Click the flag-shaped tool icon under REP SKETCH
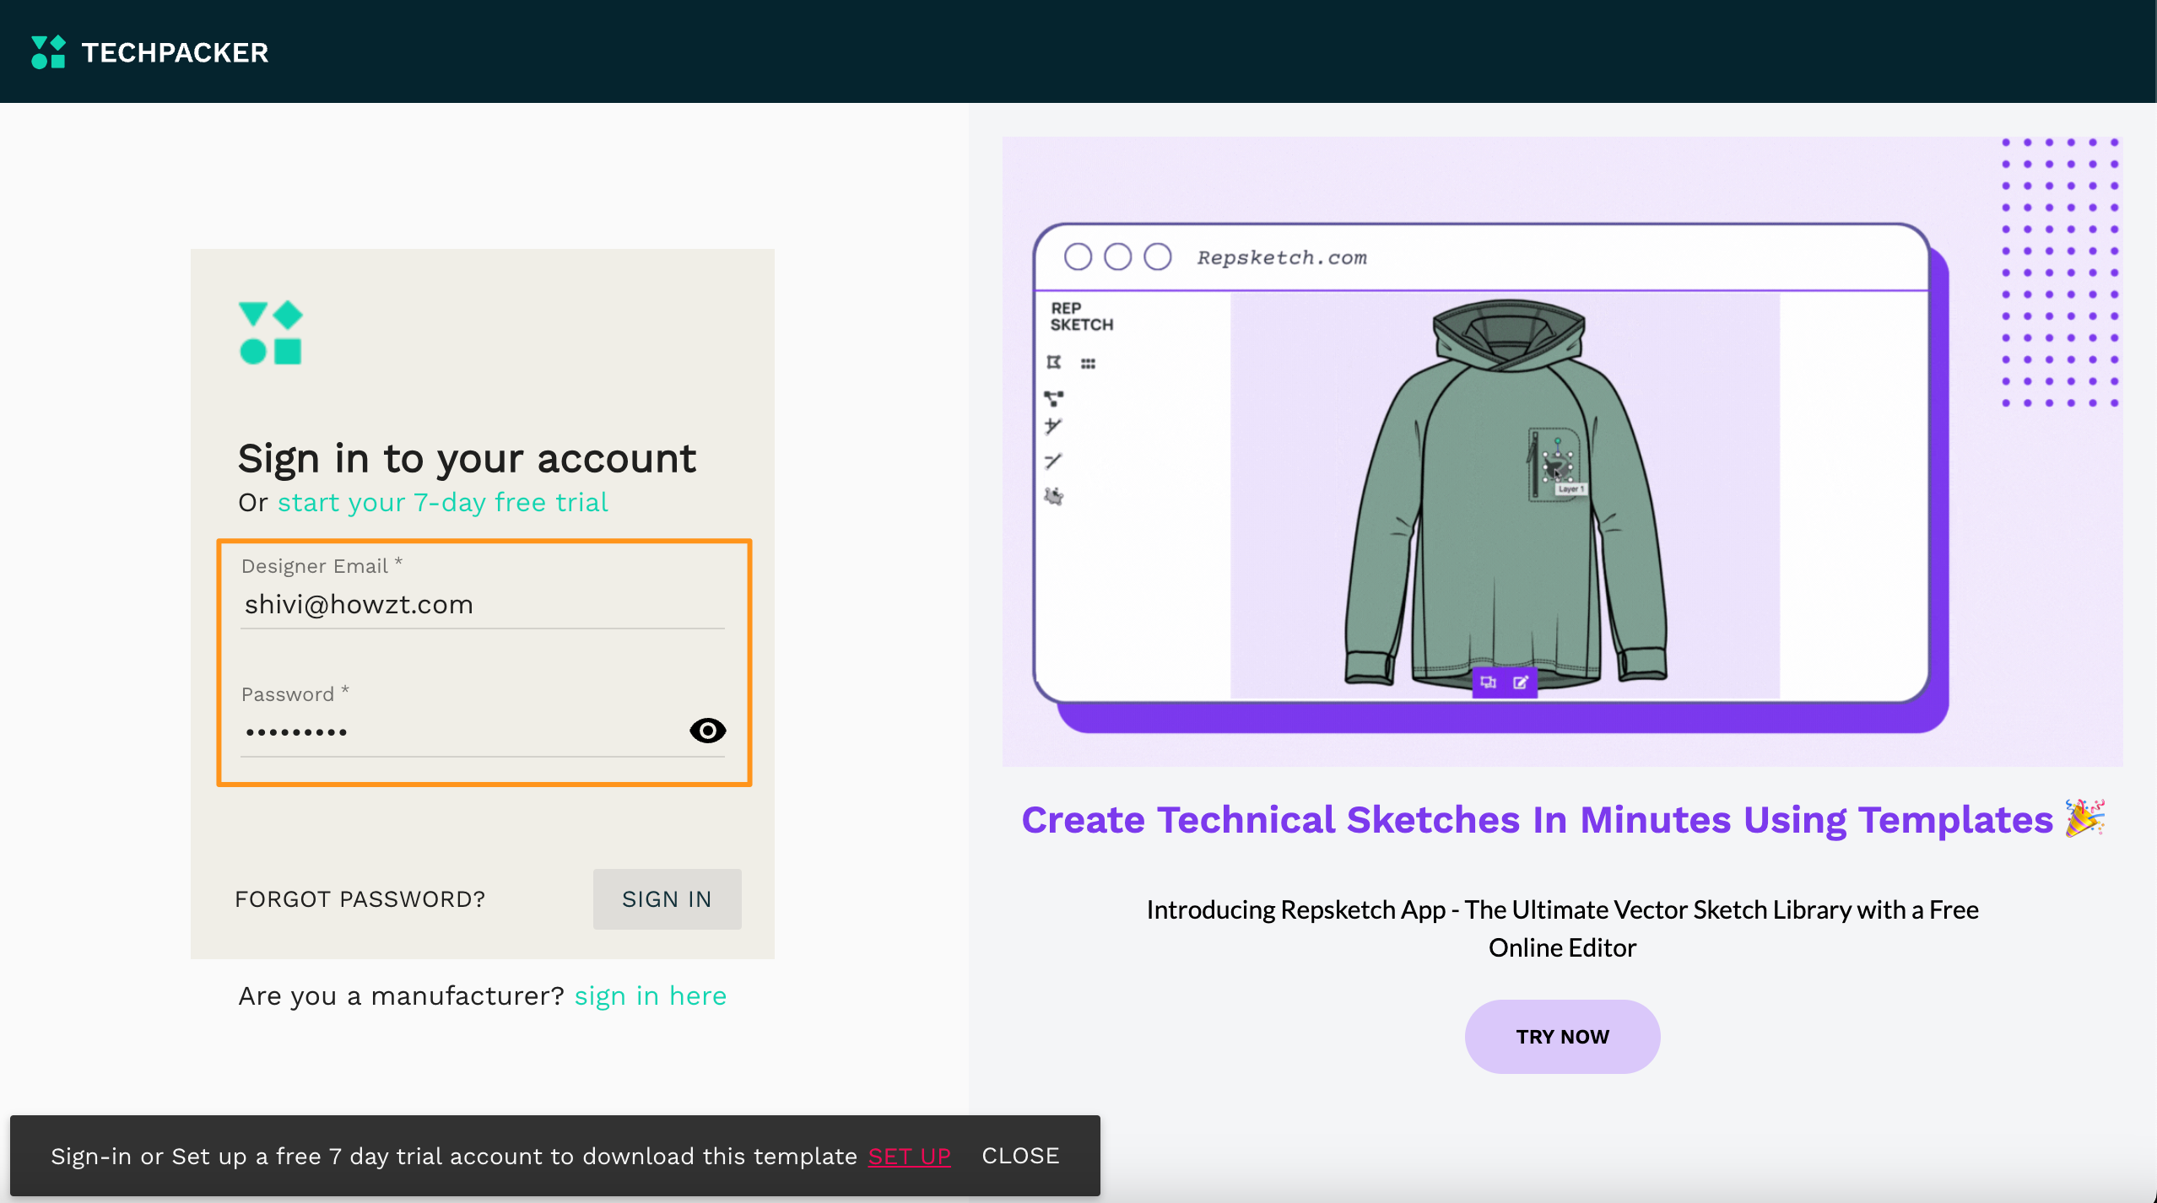This screenshot has height=1203, width=2157. click(x=1053, y=363)
